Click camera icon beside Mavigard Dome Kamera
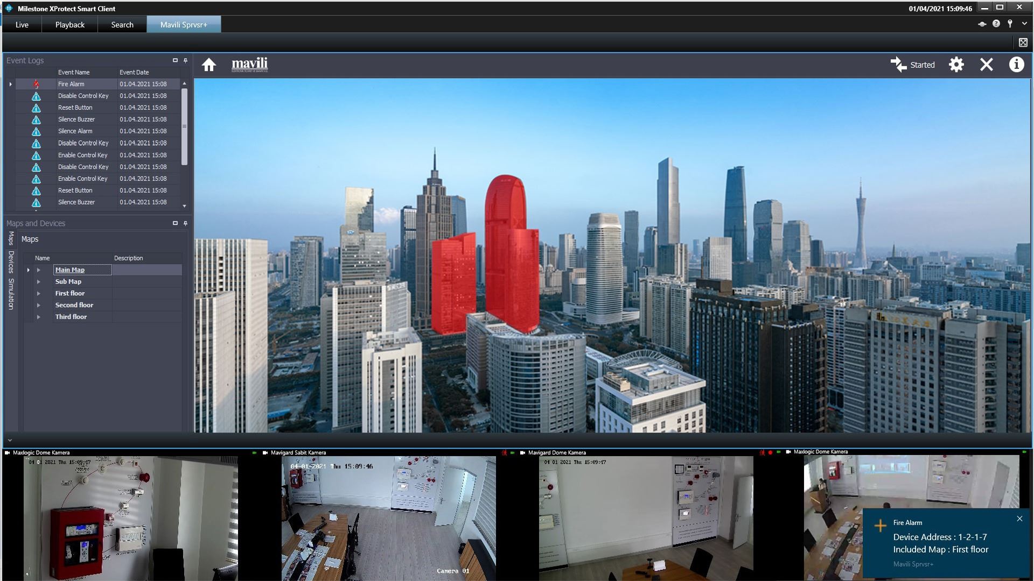 [x=522, y=452]
